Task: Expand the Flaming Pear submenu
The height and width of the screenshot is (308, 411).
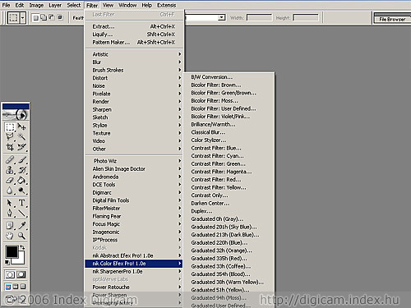Action: click(x=134, y=216)
